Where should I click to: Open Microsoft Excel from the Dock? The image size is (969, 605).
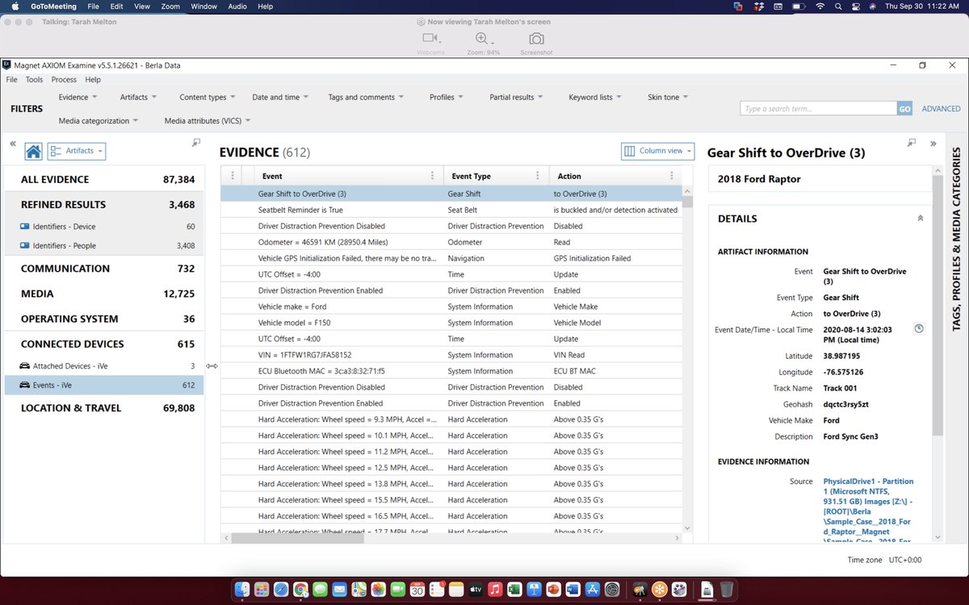(514, 590)
